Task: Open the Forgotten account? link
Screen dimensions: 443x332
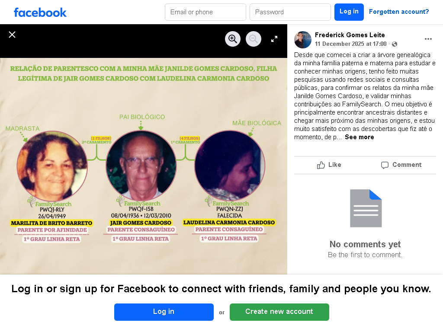Action: (x=398, y=12)
